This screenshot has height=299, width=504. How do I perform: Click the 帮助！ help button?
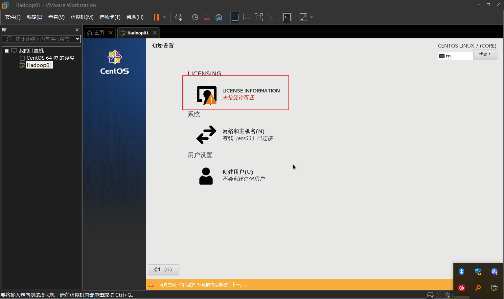tap(485, 55)
